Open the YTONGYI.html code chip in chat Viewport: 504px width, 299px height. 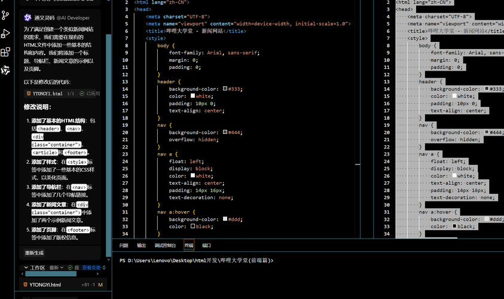click(x=48, y=93)
